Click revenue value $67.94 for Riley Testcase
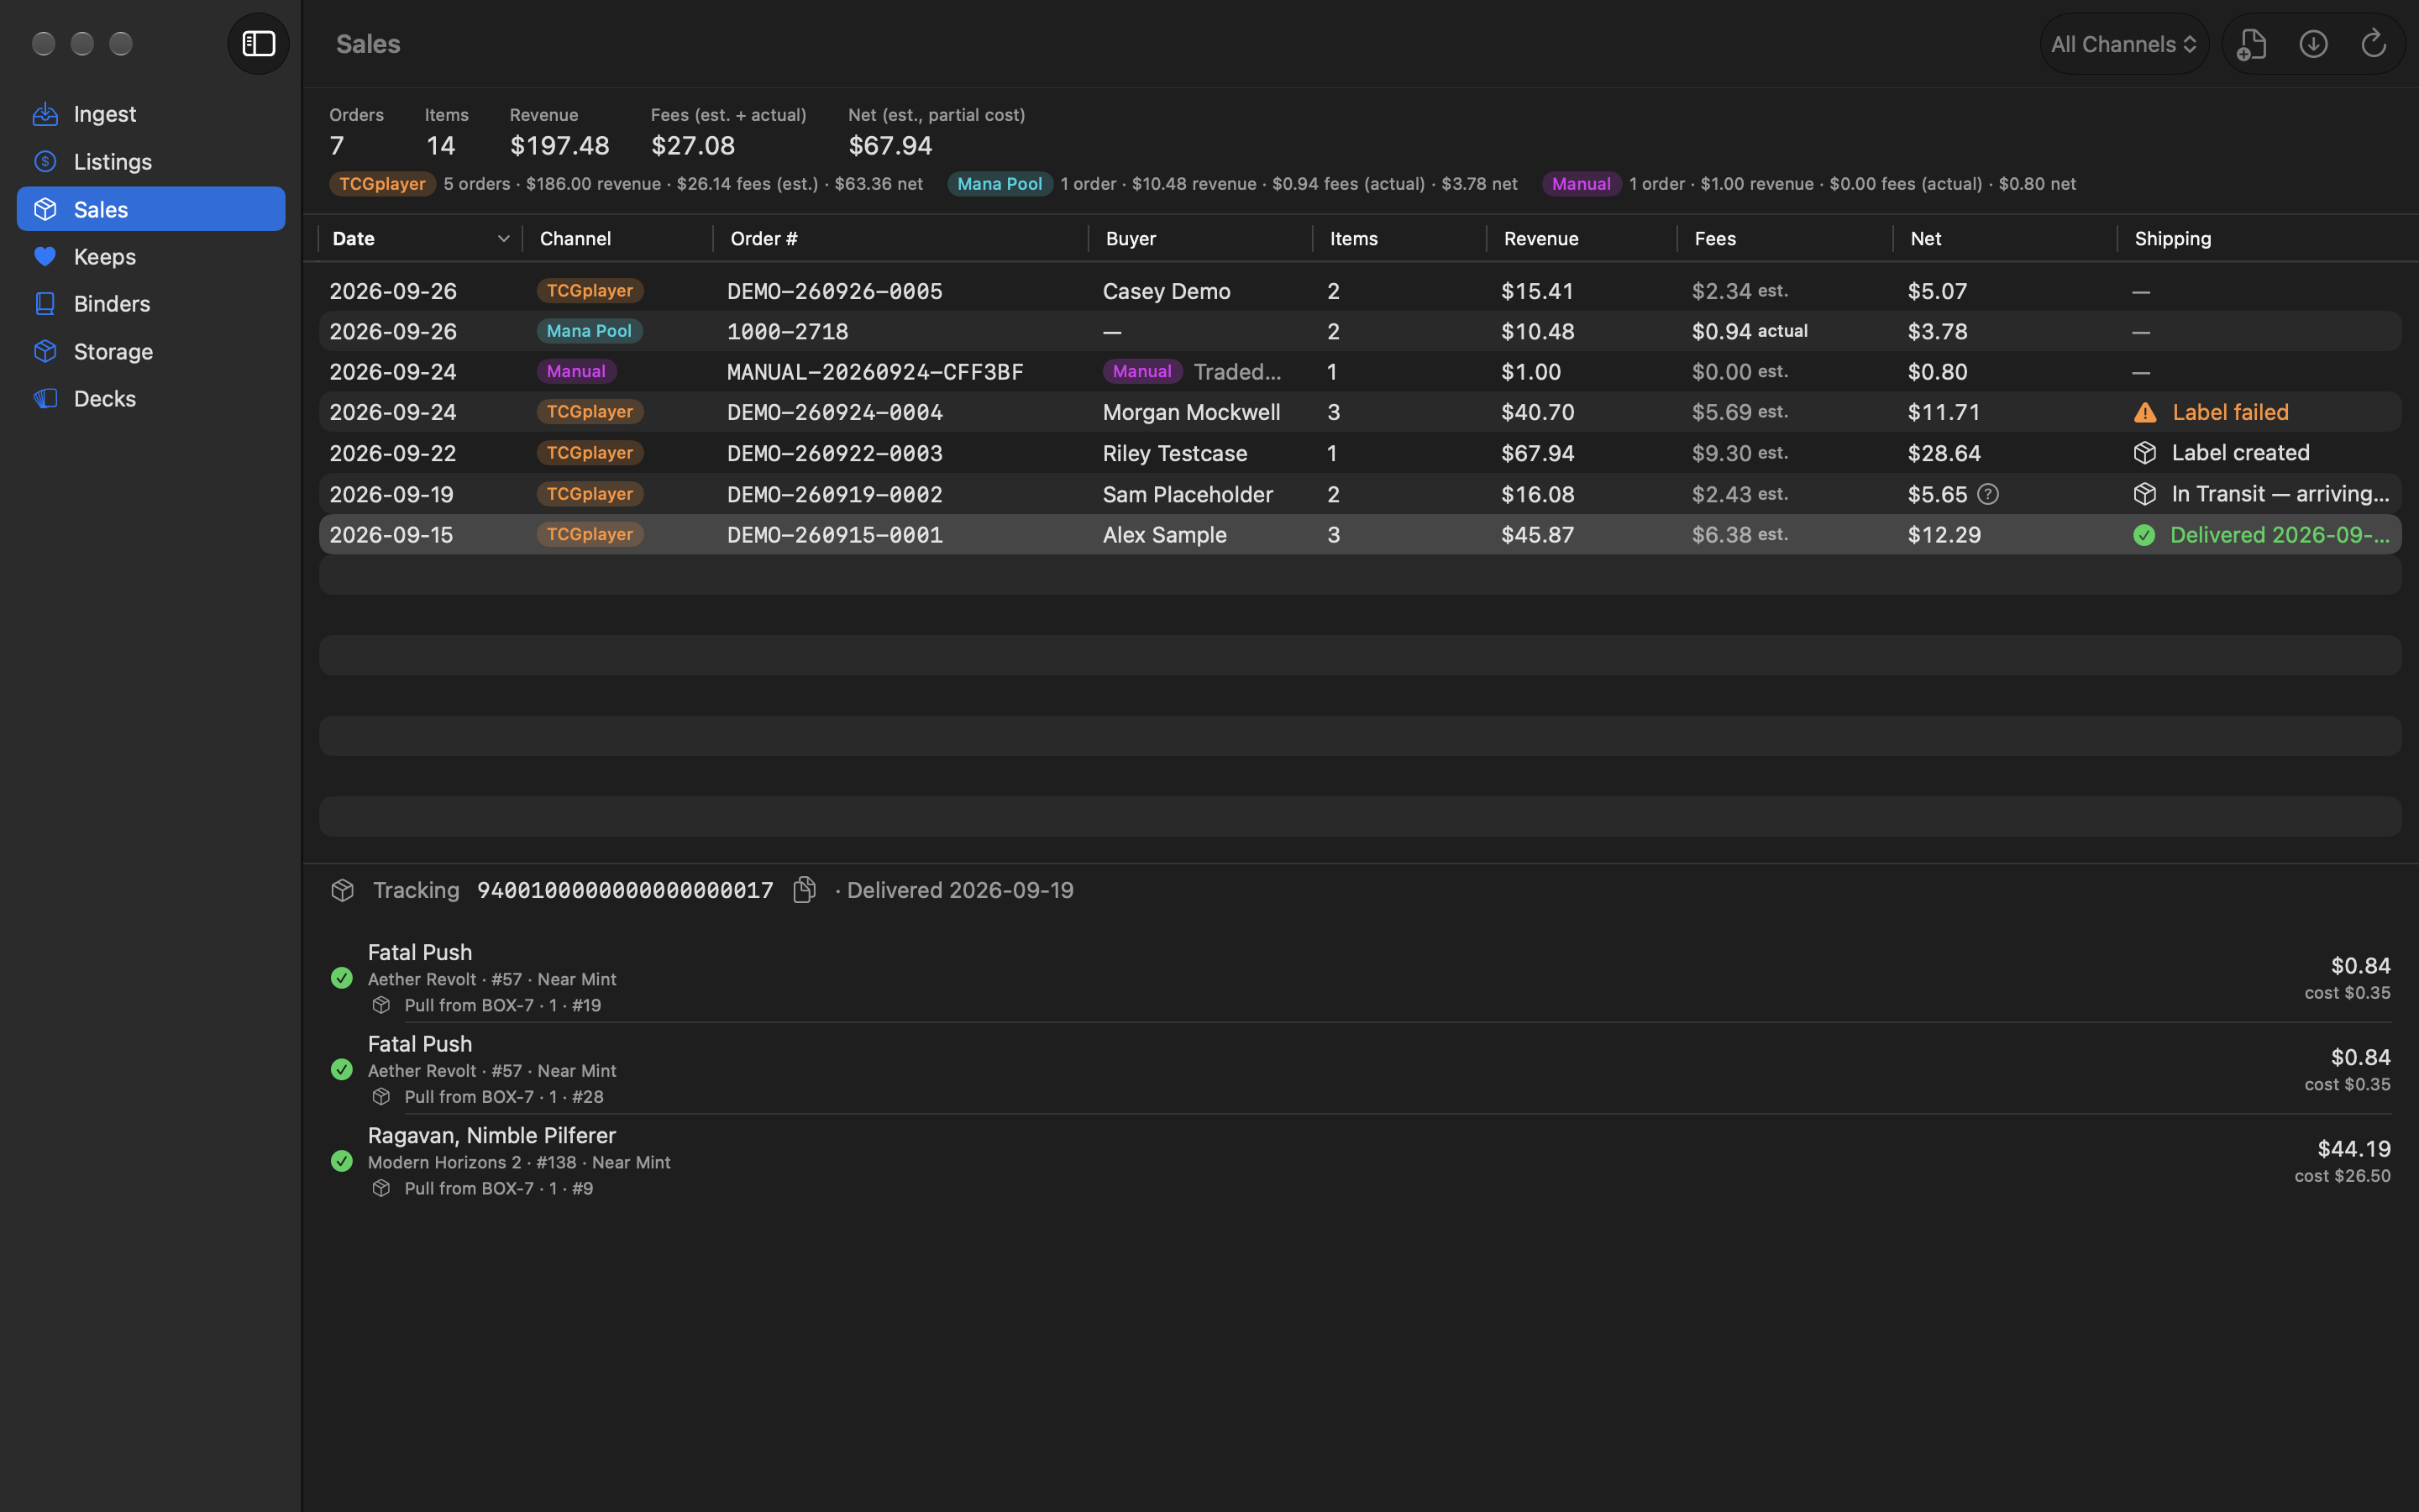This screenshot has height=1512, width=2419. point(1537,453)
